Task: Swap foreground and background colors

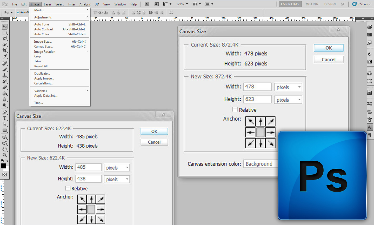Action: [x=7, y=161]
